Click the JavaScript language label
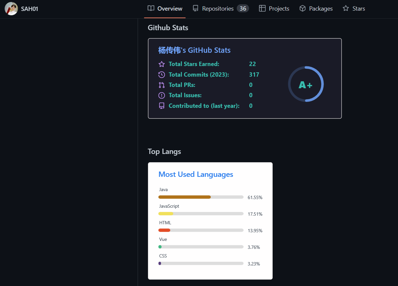398x286 pixels. [169, 206]
